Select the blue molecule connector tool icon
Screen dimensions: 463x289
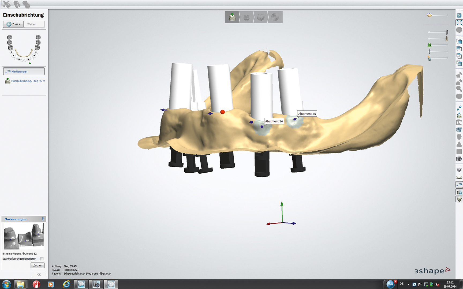click(459, 108)
